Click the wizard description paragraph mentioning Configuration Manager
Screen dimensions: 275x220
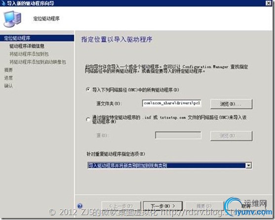pos(166,69)
